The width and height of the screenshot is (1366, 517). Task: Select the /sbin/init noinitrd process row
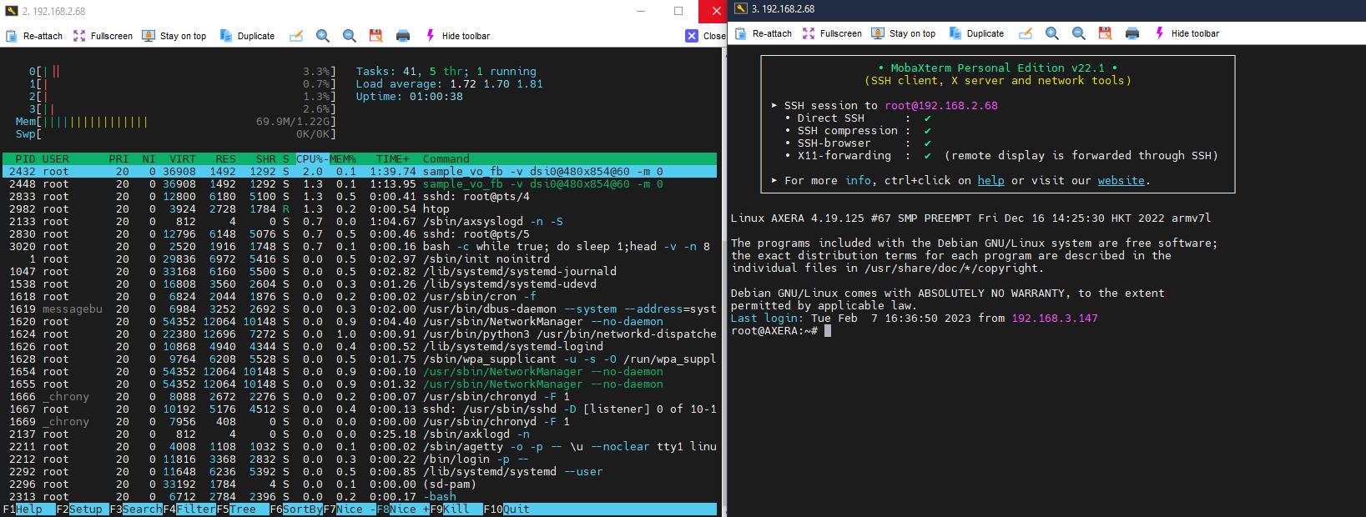360,258
